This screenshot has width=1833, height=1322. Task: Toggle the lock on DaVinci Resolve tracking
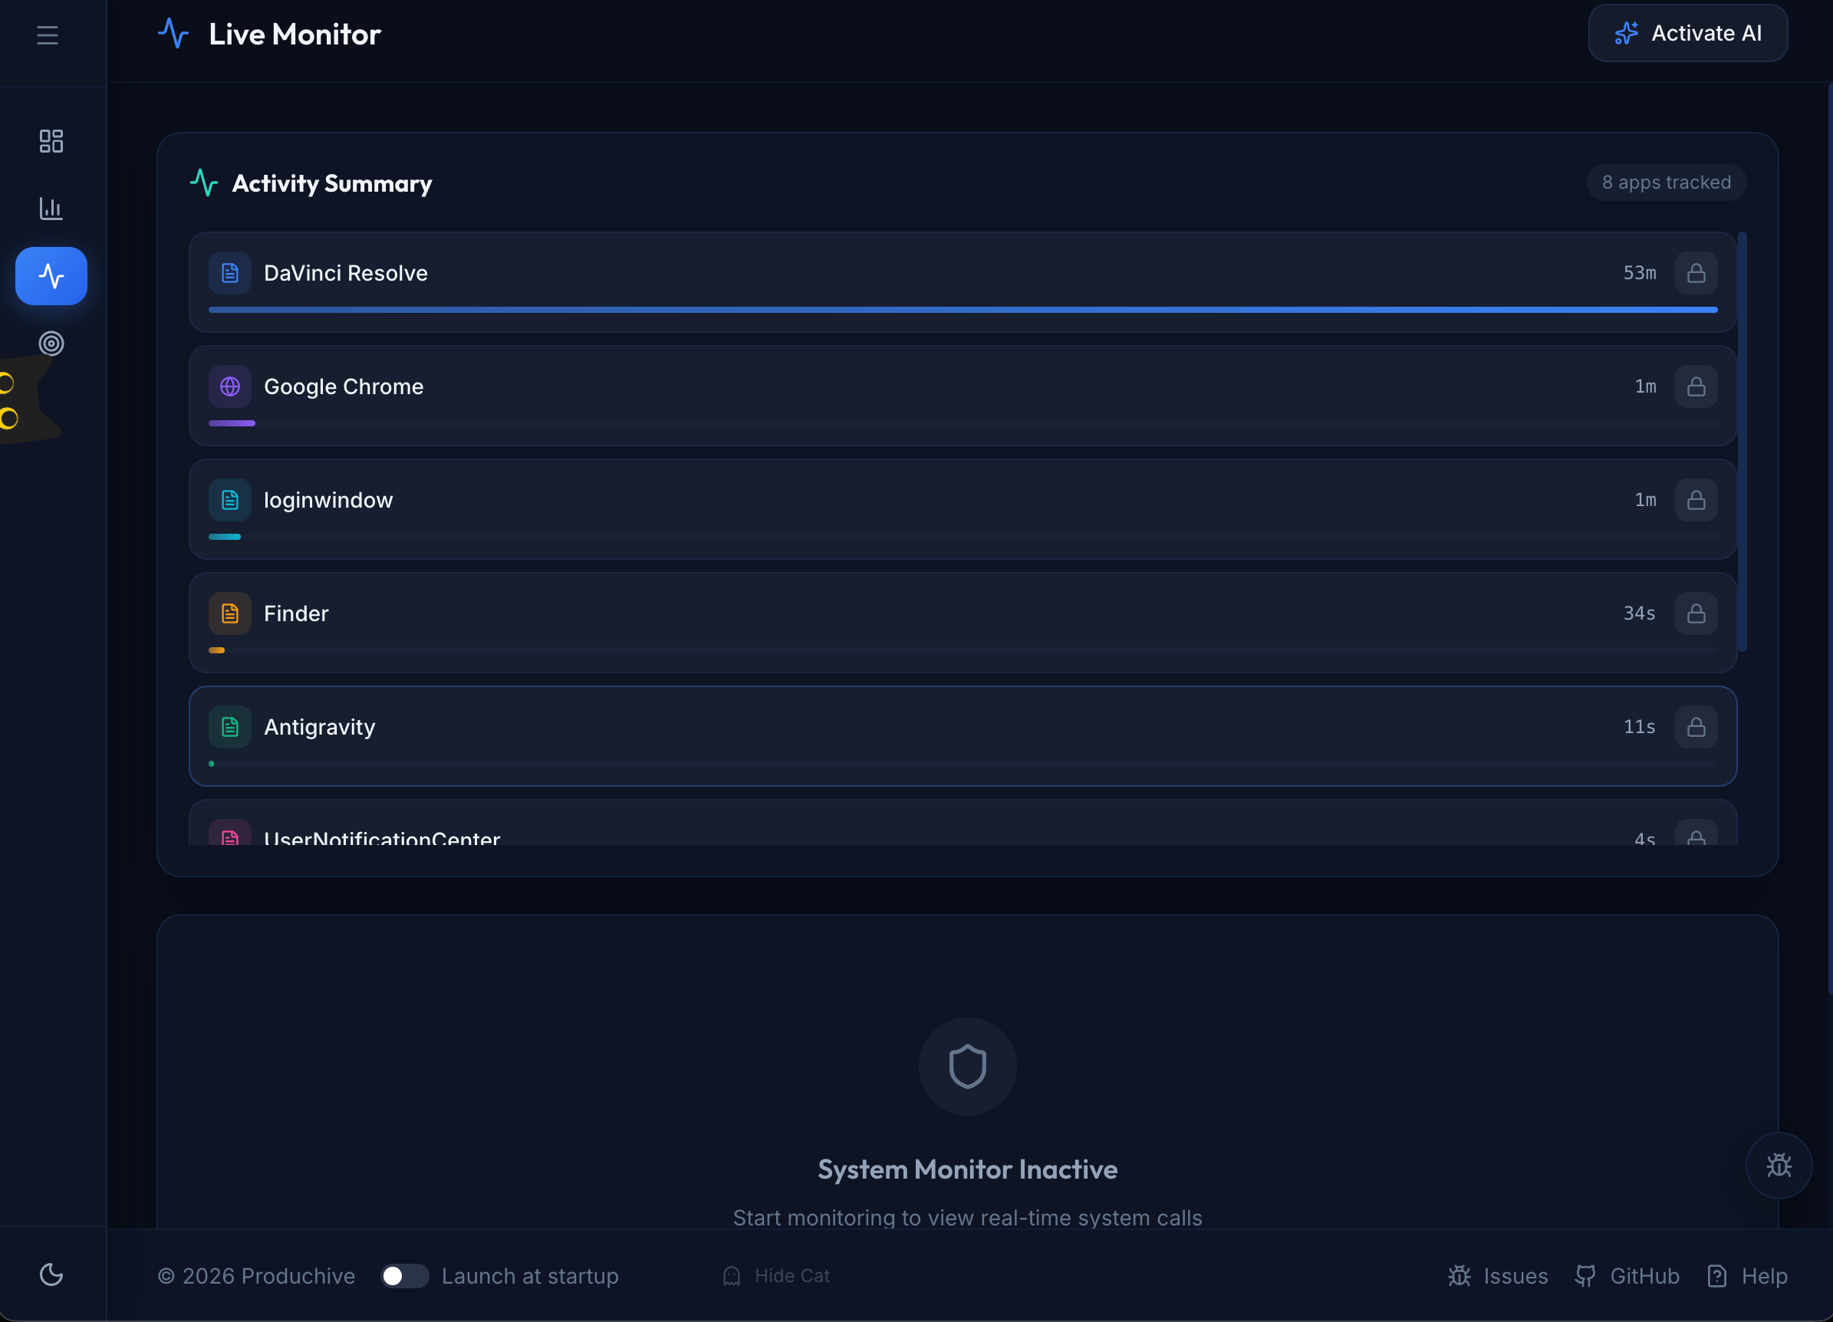pos(1696,273)
